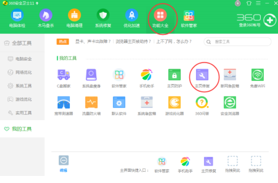Select 游戏优化 category
This screenshot has height=183, width=278.
click(22, 99)
